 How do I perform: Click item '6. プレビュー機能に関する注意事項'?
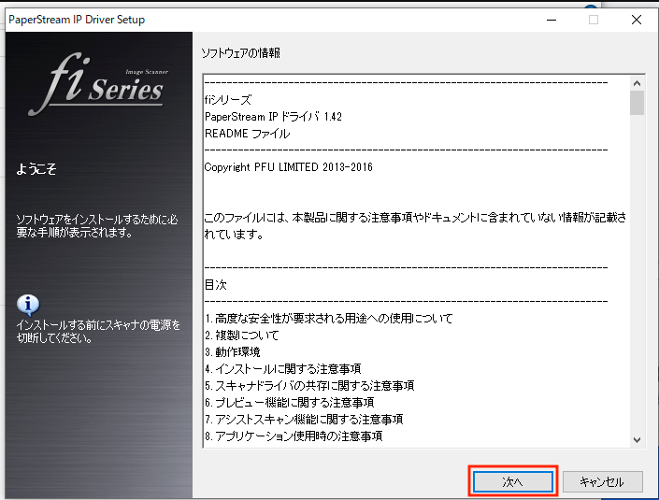coord(289,403)
